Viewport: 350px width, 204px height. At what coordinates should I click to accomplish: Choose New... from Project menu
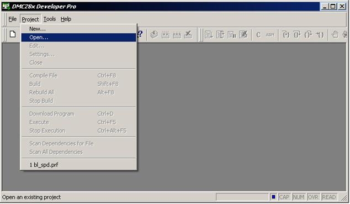pyautogui.click(x=78, y=29)
